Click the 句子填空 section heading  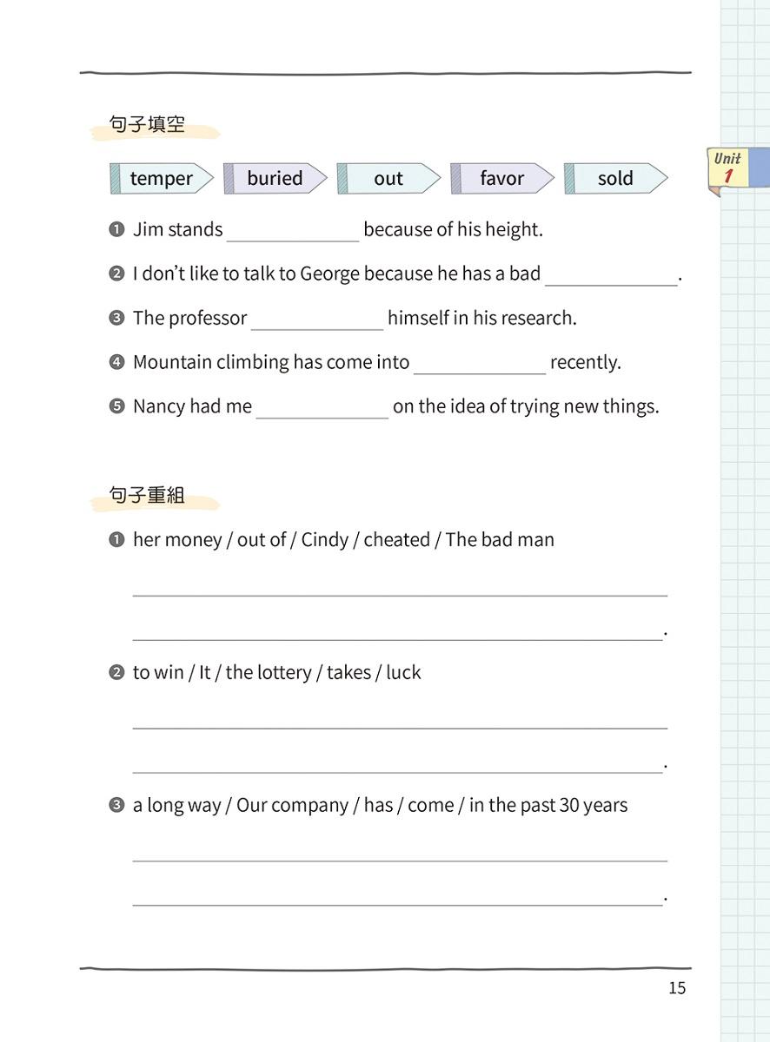[147, 125]
